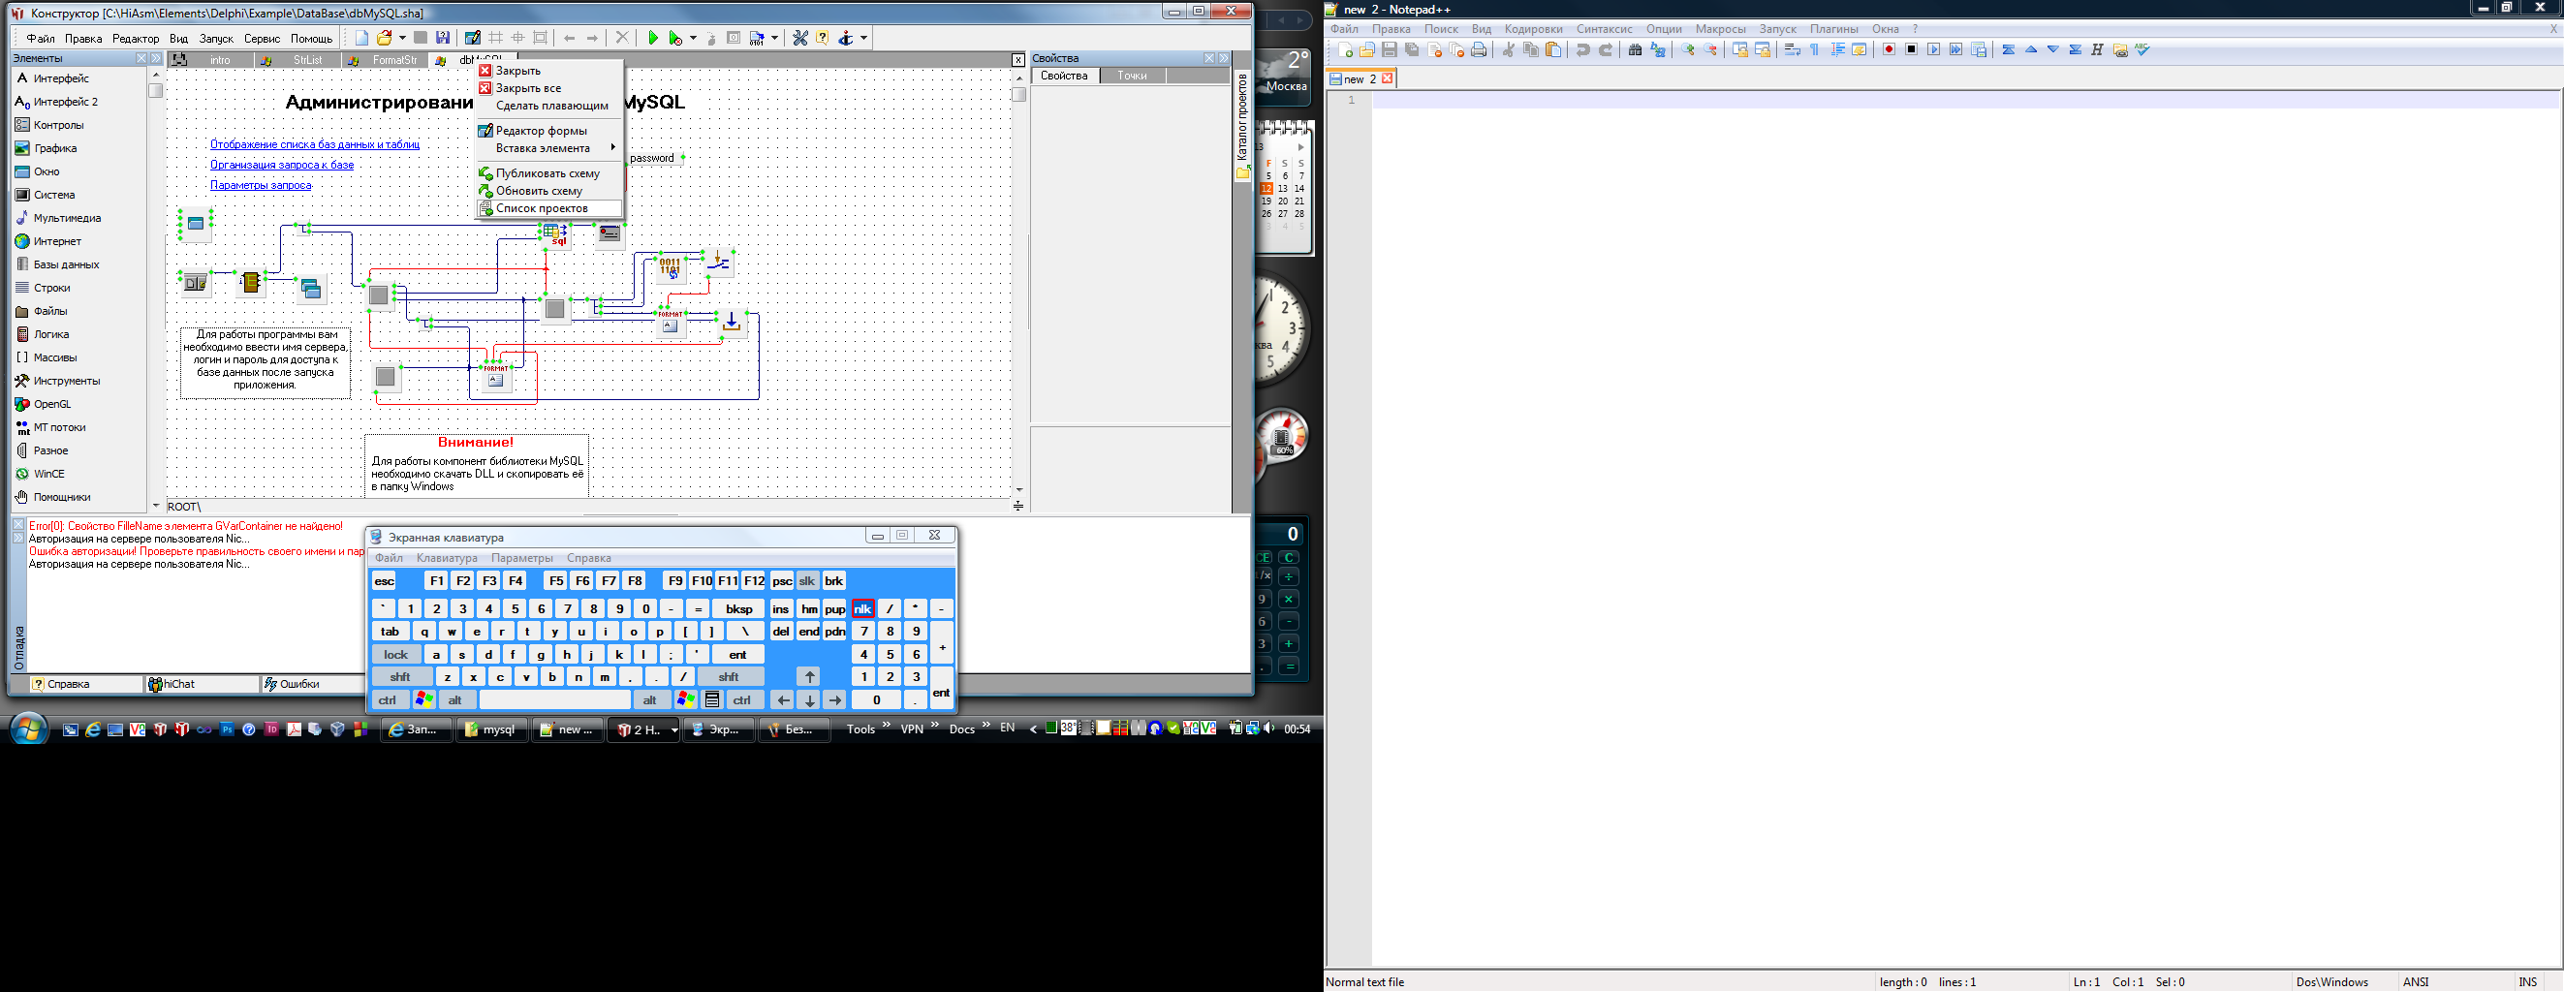Click the wrench settings icon in HiAsm toolbar
Image resolution: width=2564 pixels, height=992 pixels.
799,38
